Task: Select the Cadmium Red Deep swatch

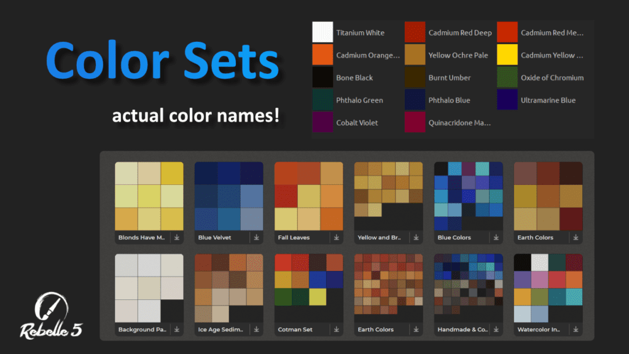Action: 415,32
